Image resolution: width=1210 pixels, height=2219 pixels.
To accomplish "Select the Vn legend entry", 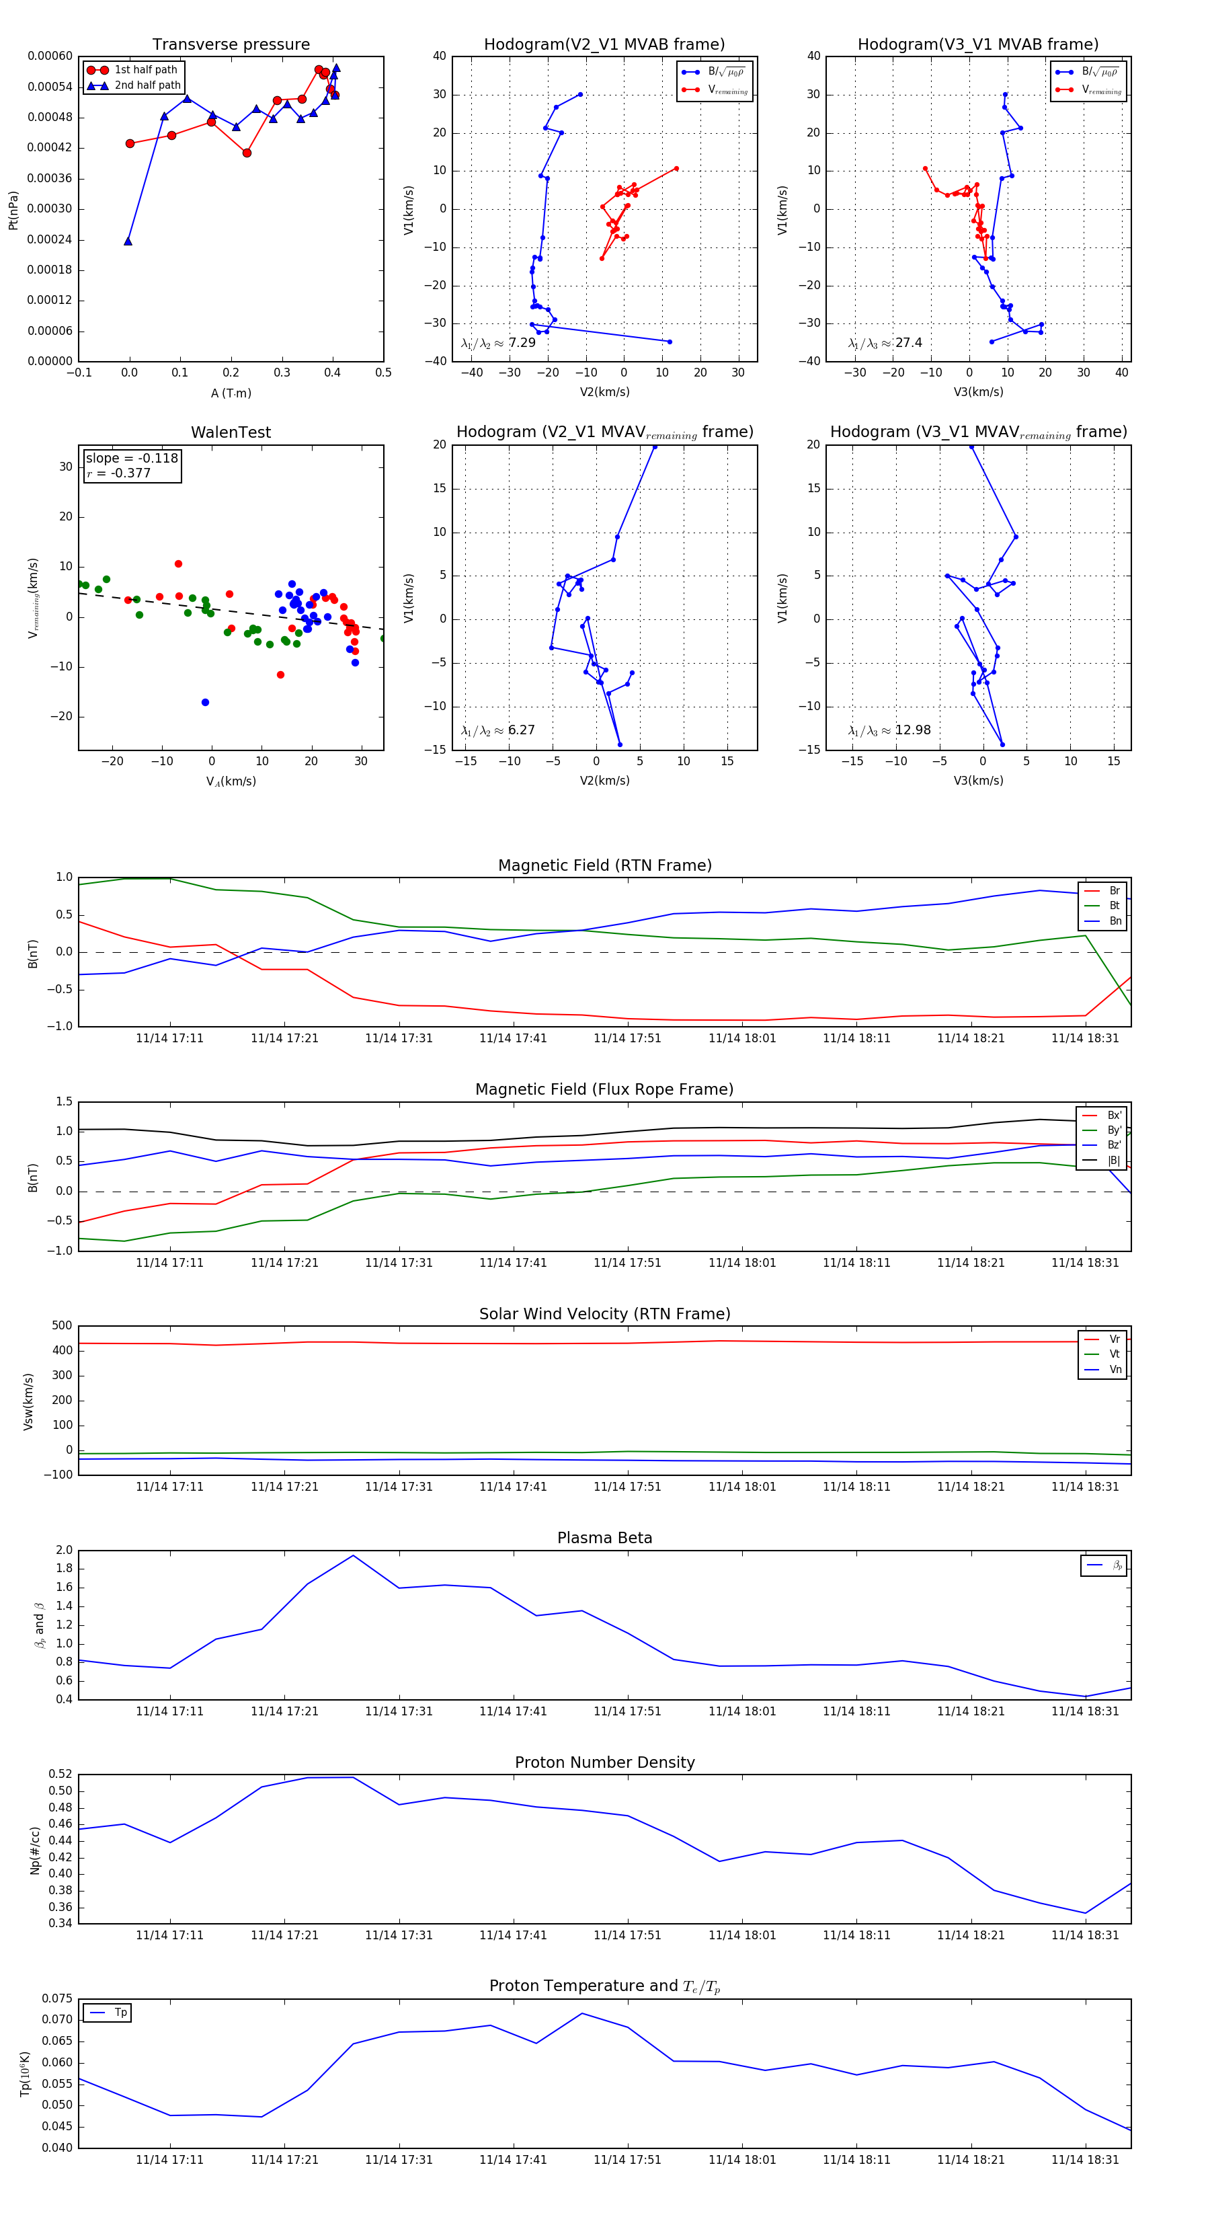I will click(x=1102, y=1370).
